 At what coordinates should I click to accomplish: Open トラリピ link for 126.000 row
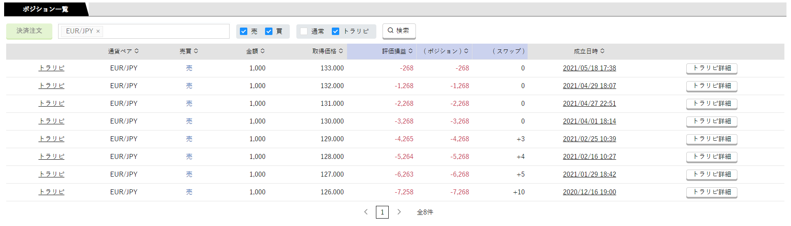tap(52, 192)
